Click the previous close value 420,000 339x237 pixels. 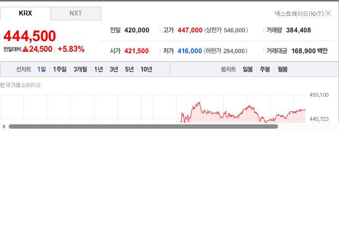point(137,30)
